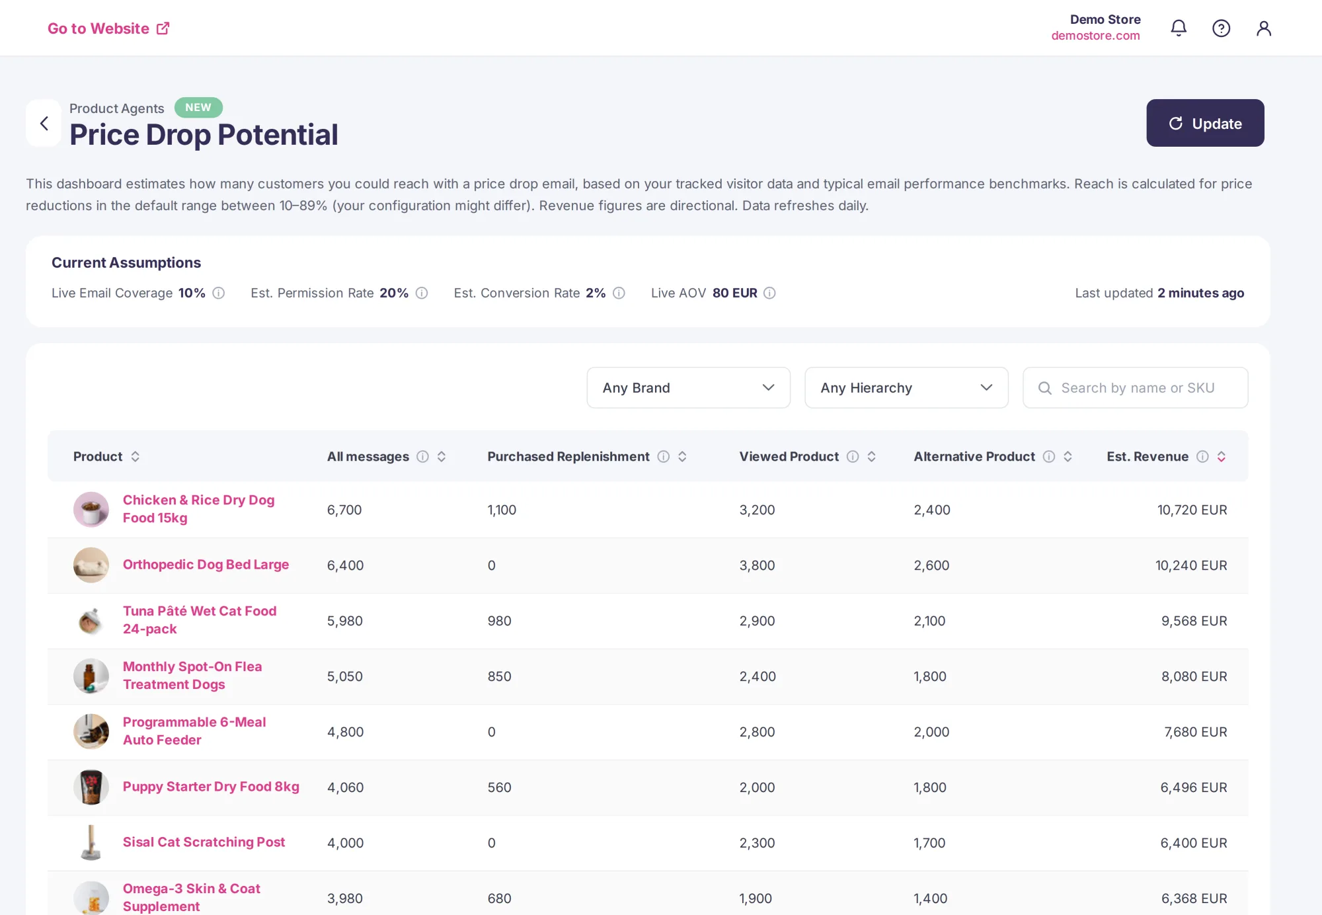Expand the Any Hierarchy dropdown
Image resolution: width=1322 pixels, height=915 pixels.
(906, 387)
